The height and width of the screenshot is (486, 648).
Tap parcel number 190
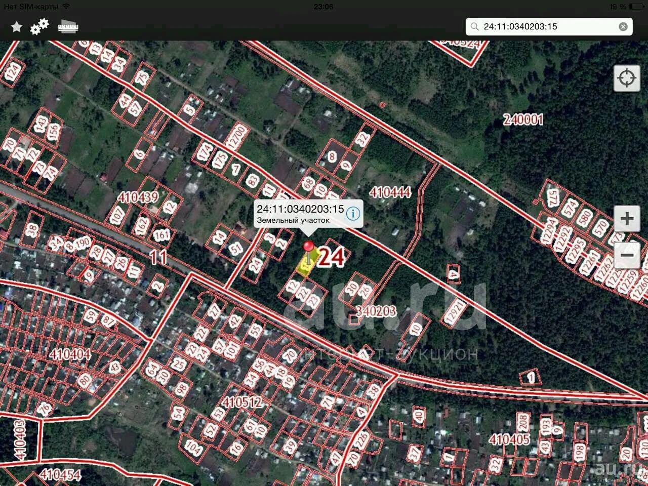83,242
